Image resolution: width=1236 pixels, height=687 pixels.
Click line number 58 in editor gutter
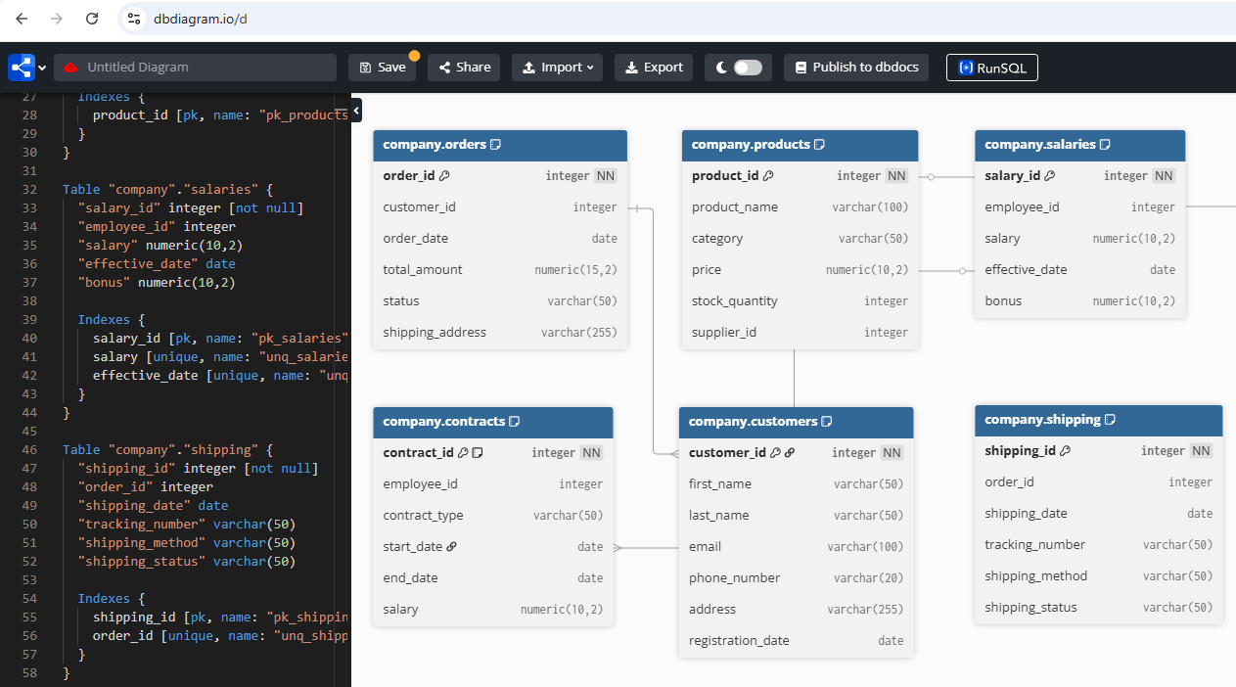click(28, 673)
